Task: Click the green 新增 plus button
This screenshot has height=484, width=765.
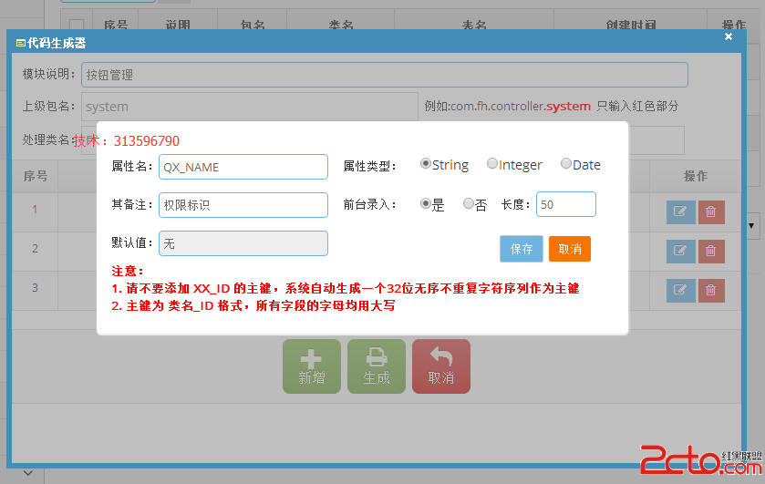Action: click(312, 366)
